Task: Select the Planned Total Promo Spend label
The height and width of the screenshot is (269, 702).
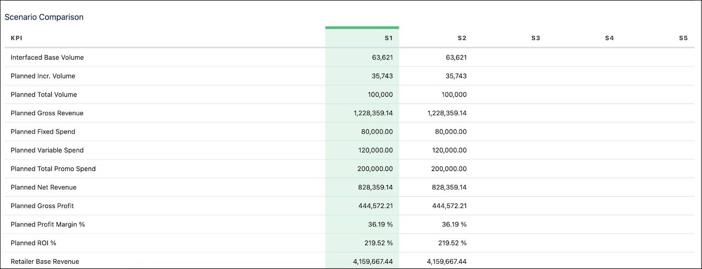Action: (53, 169)
